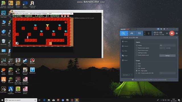The image size is (182, 102).
Task: Open Microsoft Edge from the taskbar
Action: 44,100
